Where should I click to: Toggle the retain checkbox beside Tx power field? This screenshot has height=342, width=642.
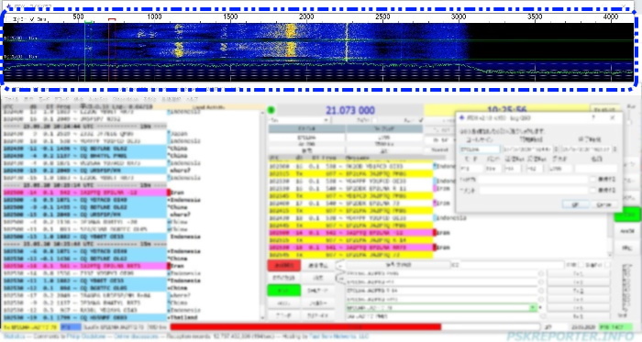pyautogui.click(x=592, y=179)
